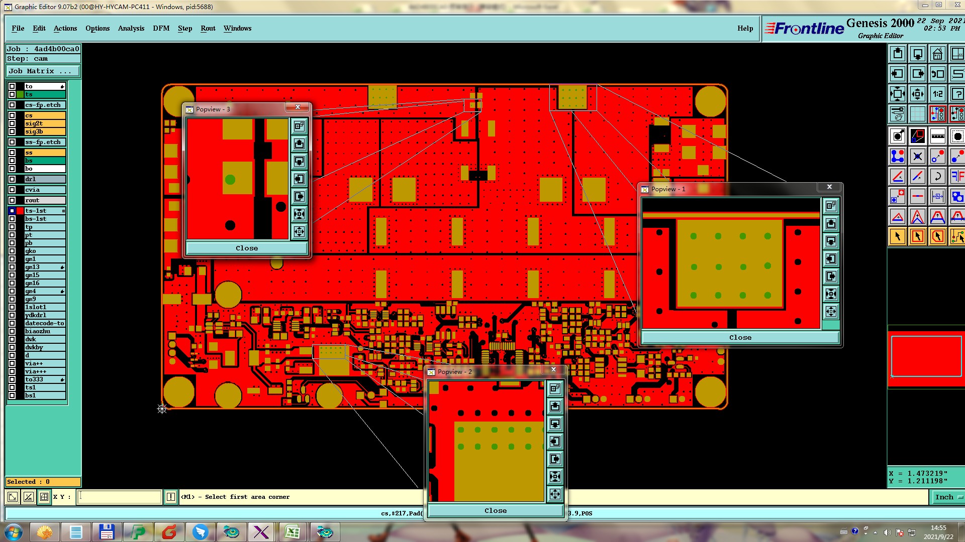Screen dimensions: 965x542
Task: Open the DFM menu
Action: [161, 28]
